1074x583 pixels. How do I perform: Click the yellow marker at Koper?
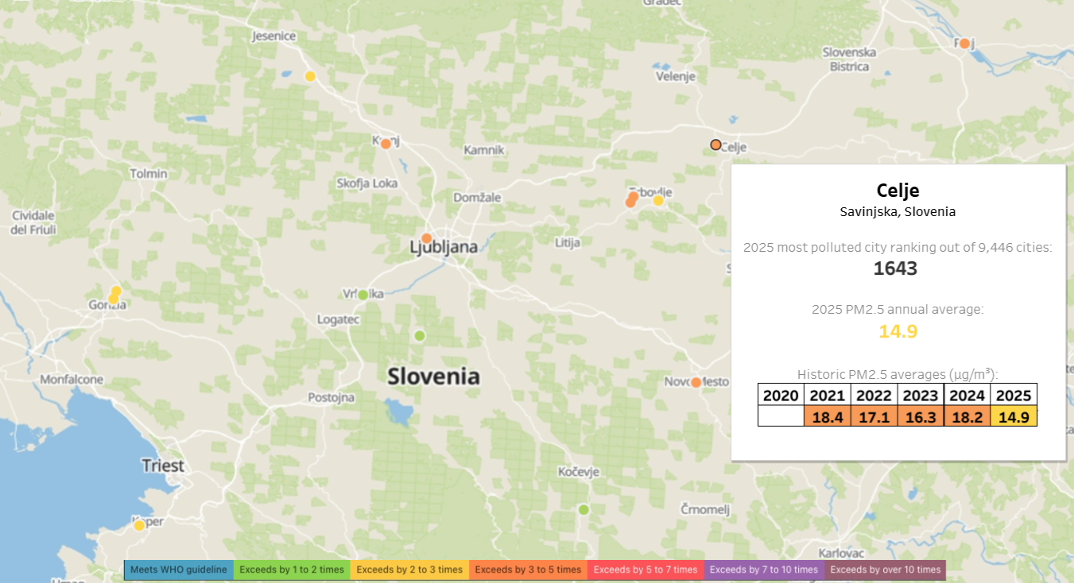[139, 525]
